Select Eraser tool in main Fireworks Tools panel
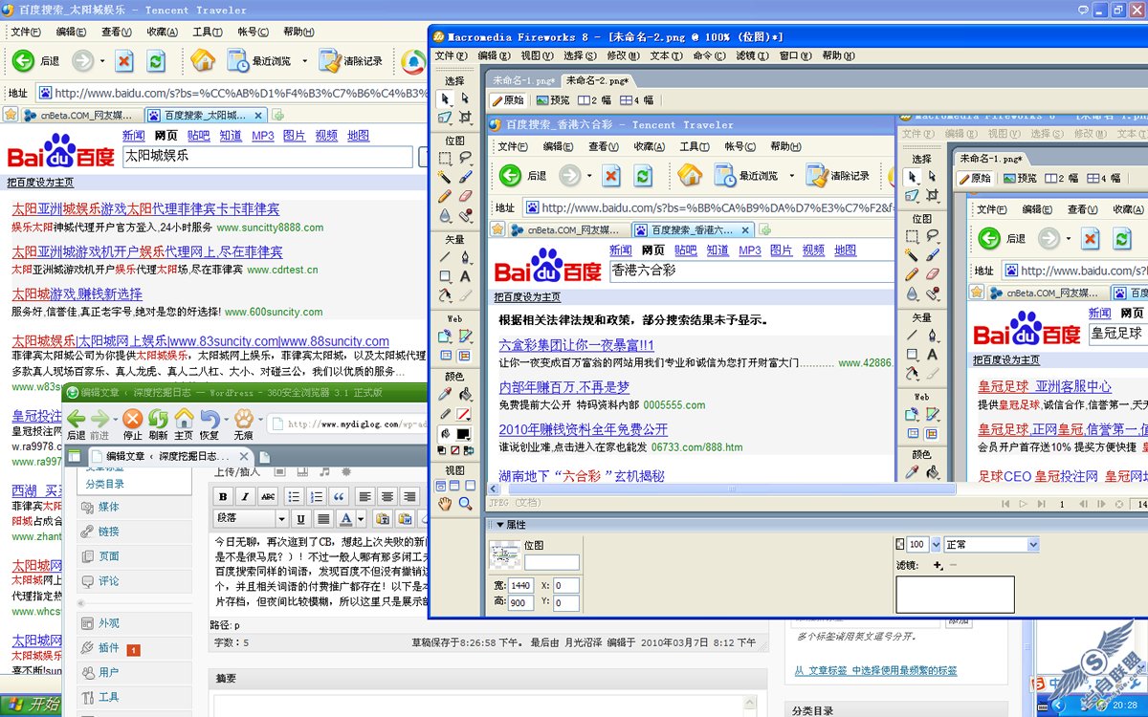Screen dimensions: 1148x717 [465, 197]
